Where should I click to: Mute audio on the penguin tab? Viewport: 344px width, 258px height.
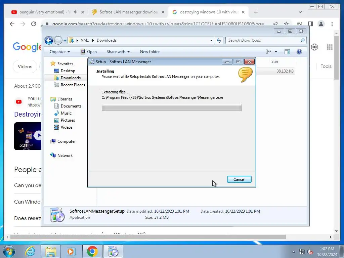click(76, 12)
